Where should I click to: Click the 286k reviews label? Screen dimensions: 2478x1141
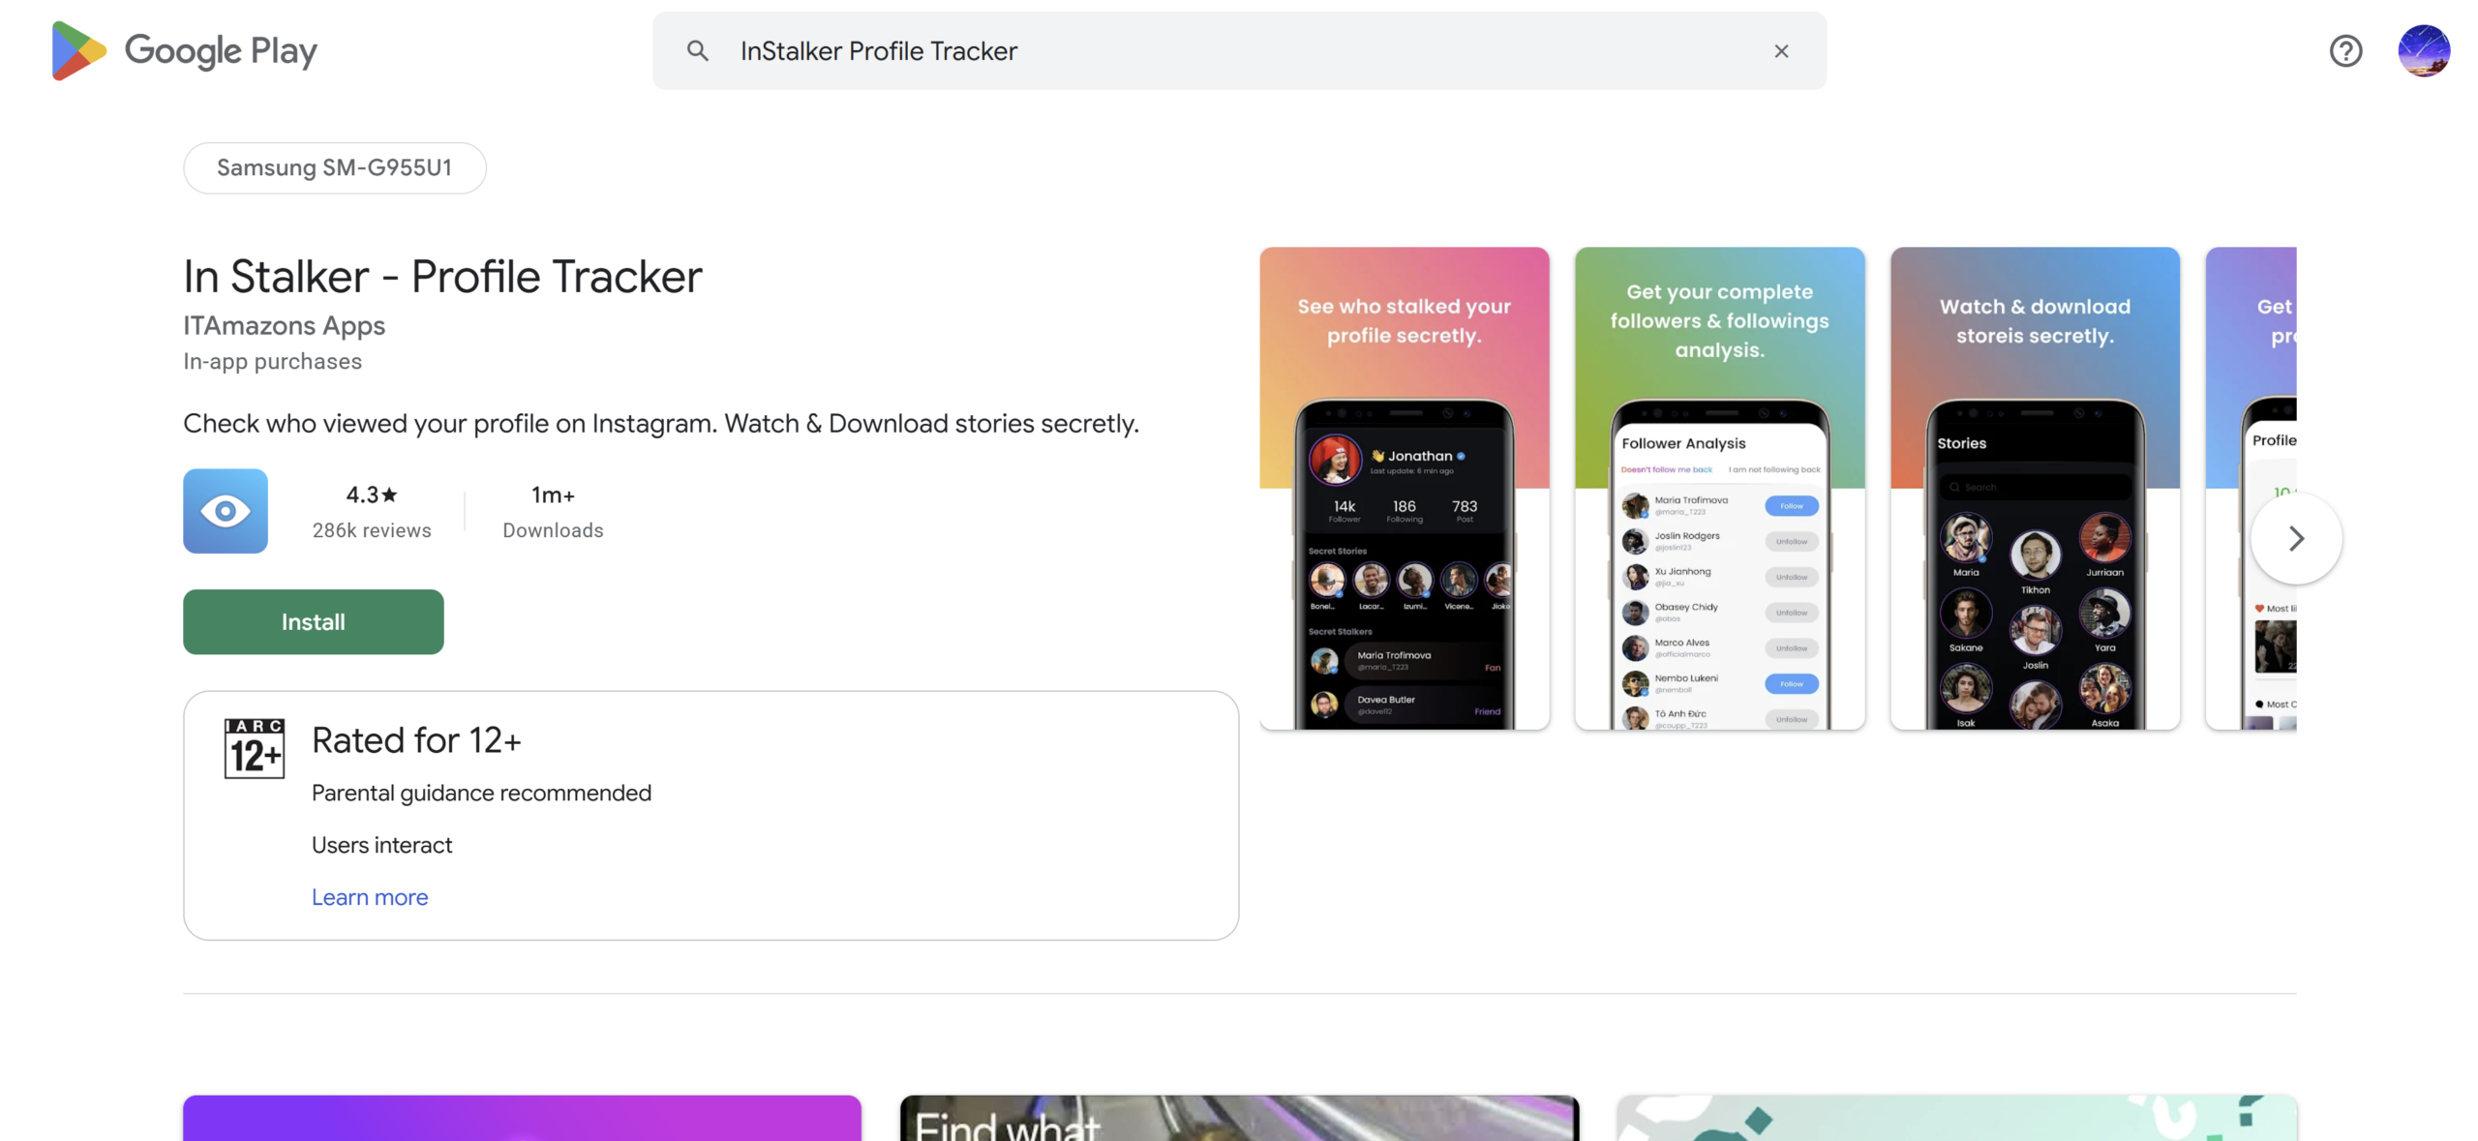372,530
